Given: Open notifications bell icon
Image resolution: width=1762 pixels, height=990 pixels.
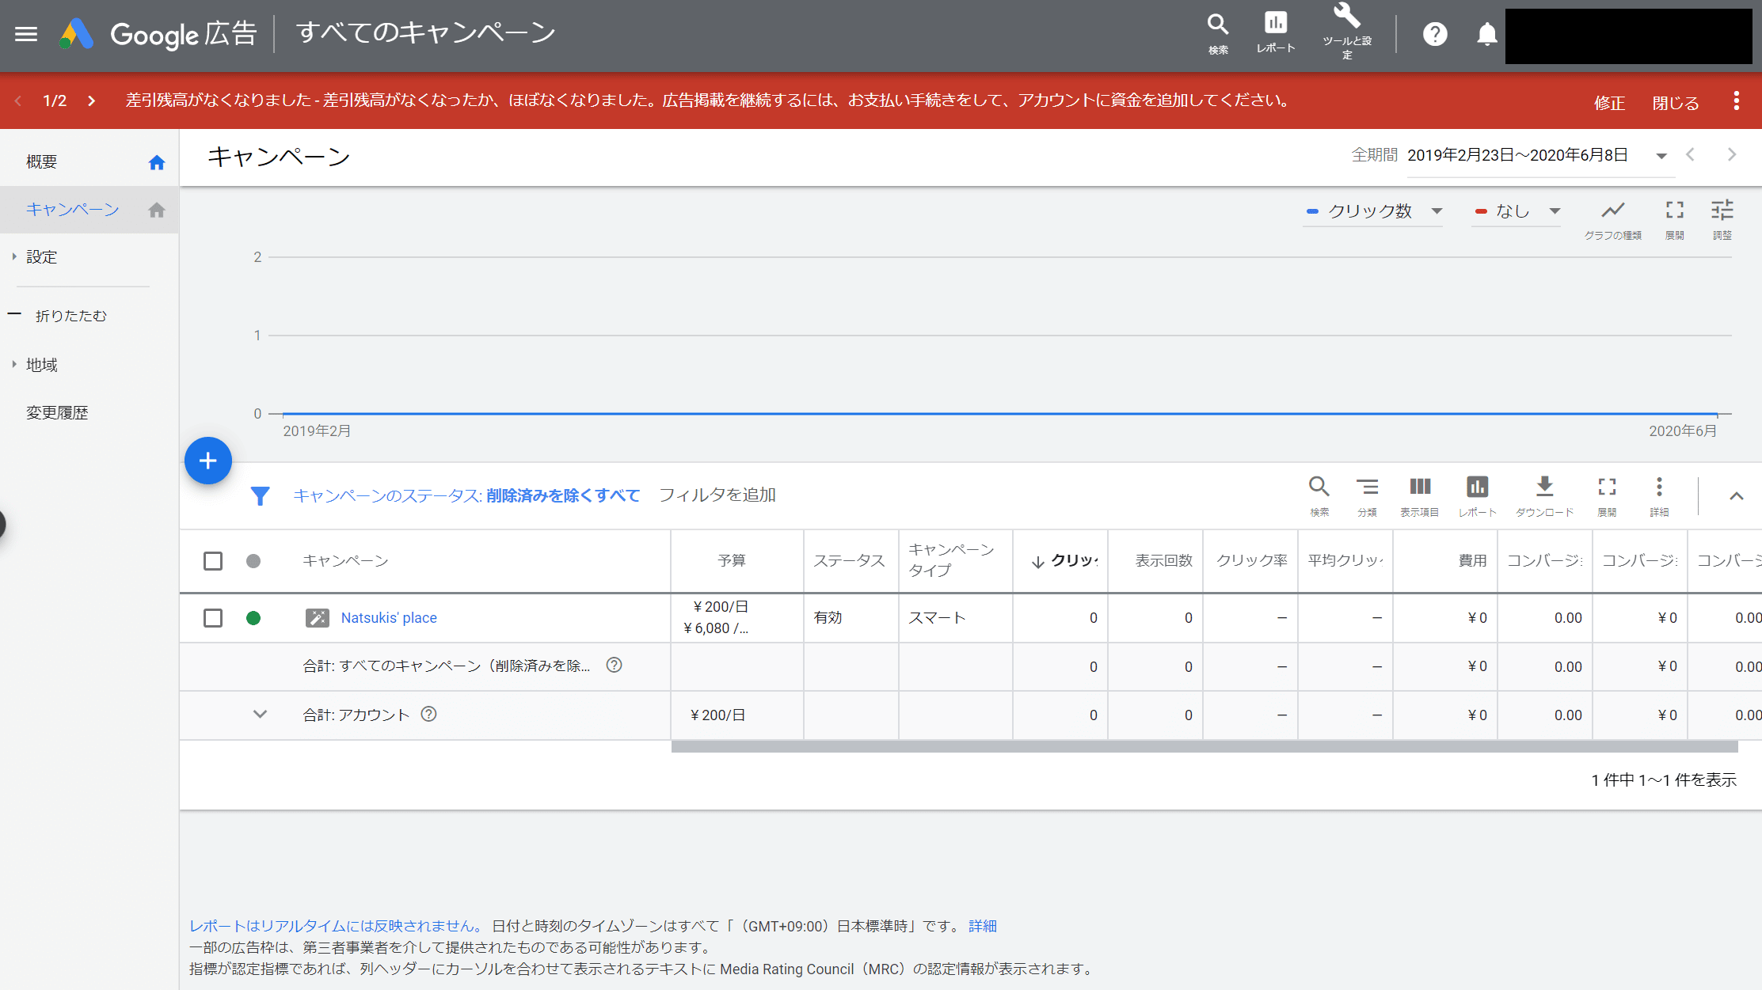Looking at the screenshot, I should click(1486, 34).
